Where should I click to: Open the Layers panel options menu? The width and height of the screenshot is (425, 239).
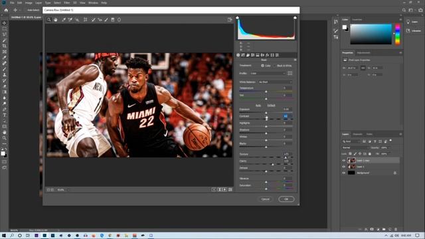(400, 134)
